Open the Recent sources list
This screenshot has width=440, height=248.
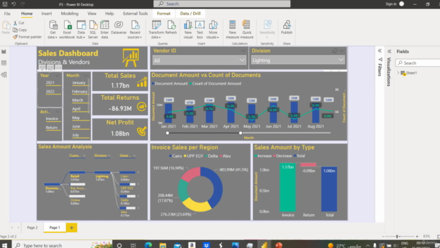click(135, 30)
